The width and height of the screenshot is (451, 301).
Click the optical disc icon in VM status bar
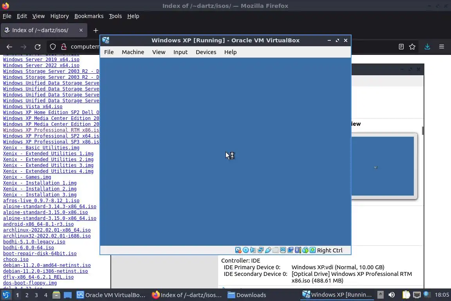[245, 250]
